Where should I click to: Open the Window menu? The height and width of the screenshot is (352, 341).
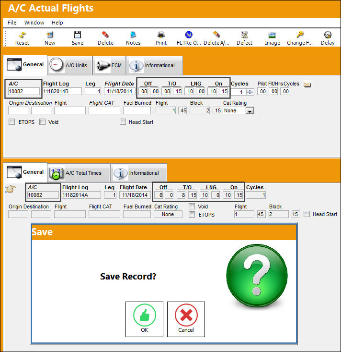[x=34, y=23]
